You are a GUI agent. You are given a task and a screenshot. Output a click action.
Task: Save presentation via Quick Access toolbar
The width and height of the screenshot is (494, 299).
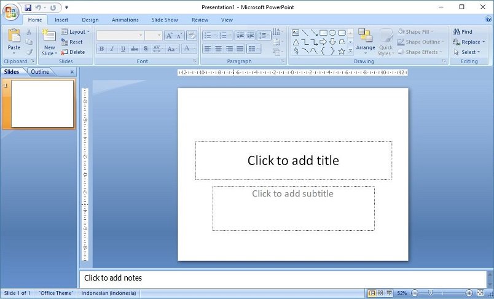click(28, 7)
